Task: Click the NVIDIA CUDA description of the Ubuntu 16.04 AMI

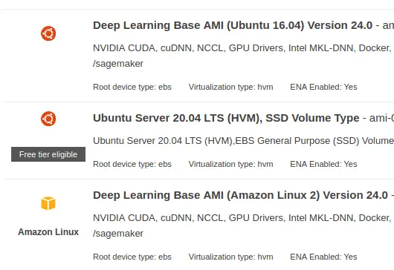Action: click(x=244, y=56)
